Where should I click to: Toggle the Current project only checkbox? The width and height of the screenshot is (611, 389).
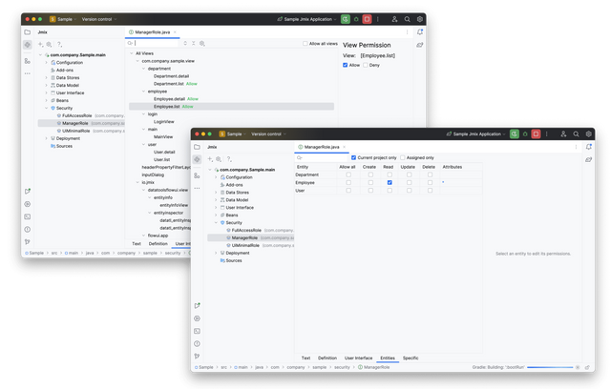(353, 157)
